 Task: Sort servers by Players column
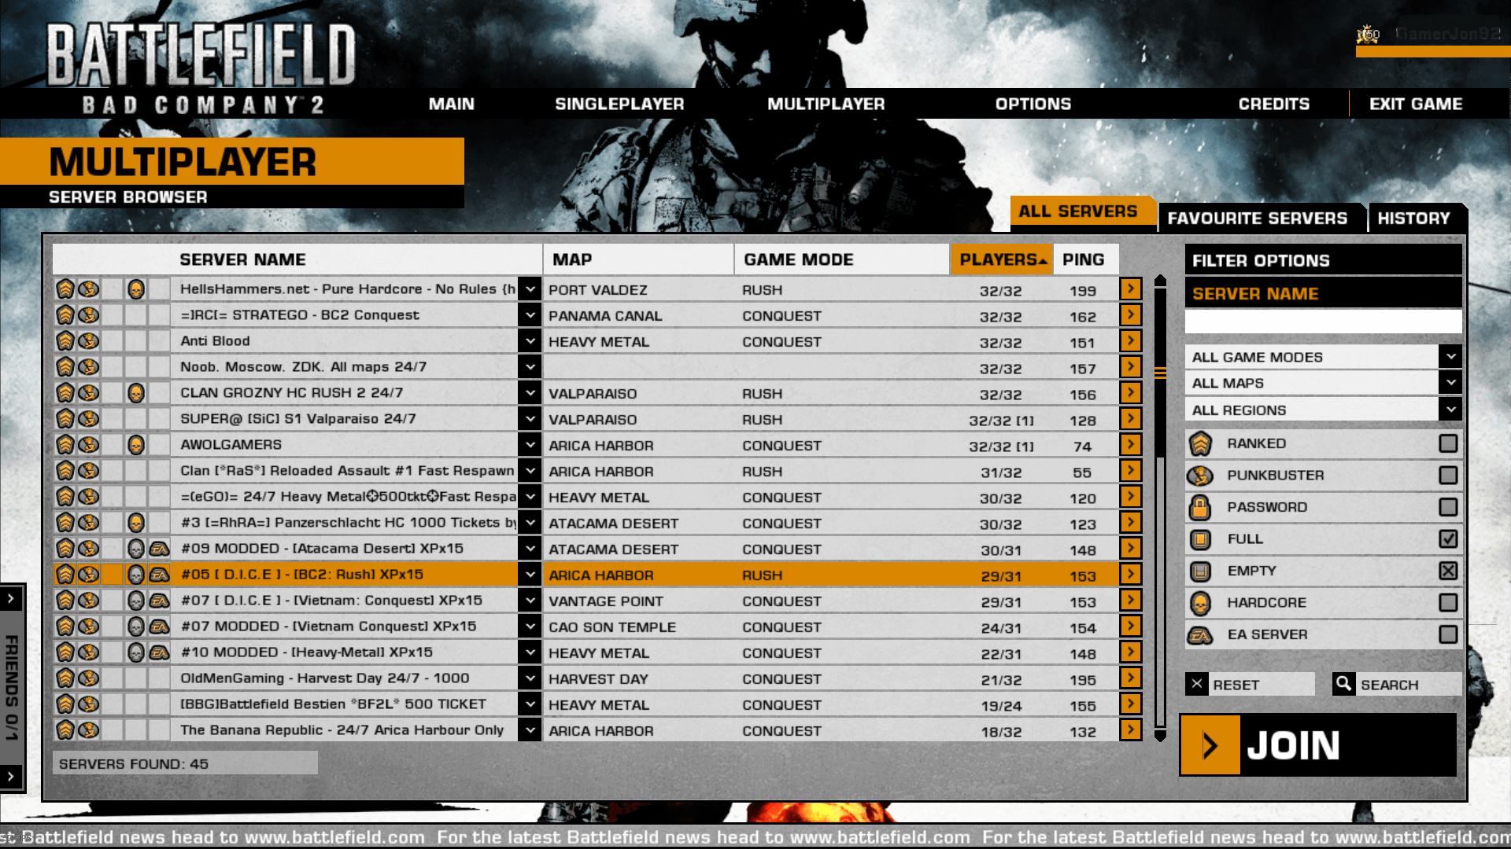click(x=1002, y=259)
